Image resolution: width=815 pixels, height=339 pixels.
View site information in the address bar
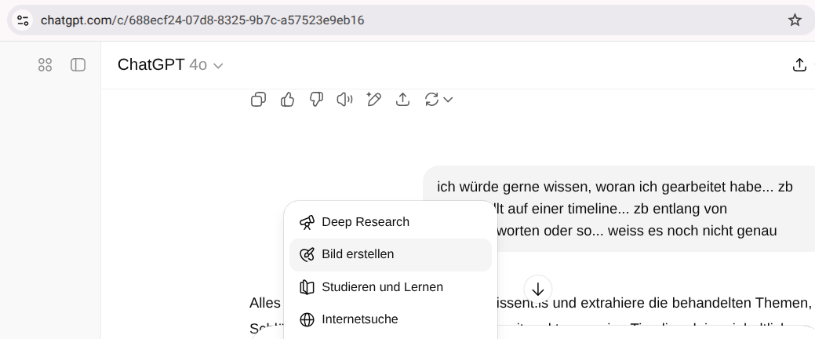23,20
